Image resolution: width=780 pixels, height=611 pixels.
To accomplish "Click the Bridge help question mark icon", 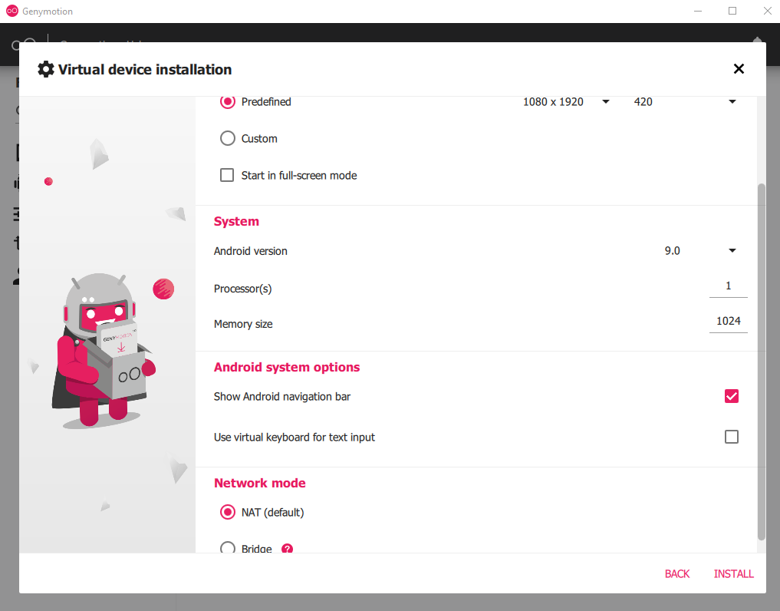I will click(x=287, y=549).
